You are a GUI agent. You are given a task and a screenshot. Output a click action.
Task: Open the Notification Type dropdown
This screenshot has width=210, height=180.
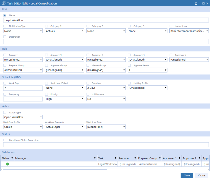[23, 31]
